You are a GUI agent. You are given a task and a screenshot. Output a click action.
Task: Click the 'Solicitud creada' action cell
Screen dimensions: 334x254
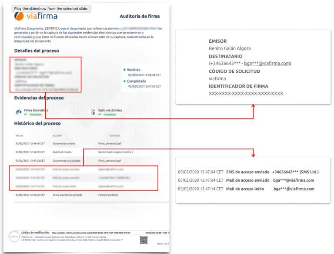point(62,152)
